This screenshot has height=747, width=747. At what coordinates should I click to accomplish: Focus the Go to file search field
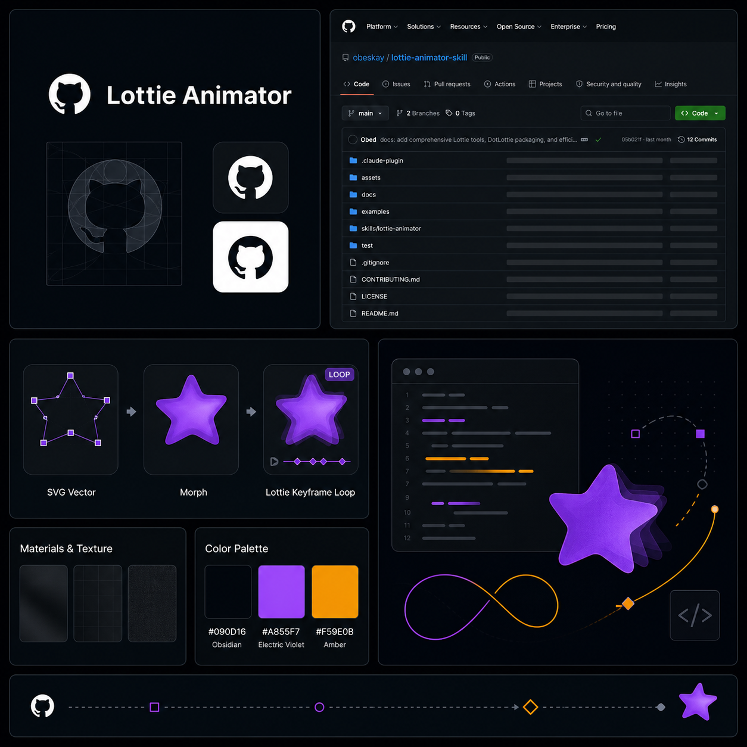click(625, 113)
